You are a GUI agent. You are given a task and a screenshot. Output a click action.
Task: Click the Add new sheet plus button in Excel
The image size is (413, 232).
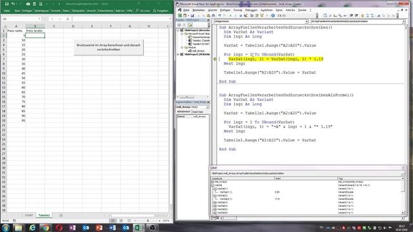pos(61,215)
